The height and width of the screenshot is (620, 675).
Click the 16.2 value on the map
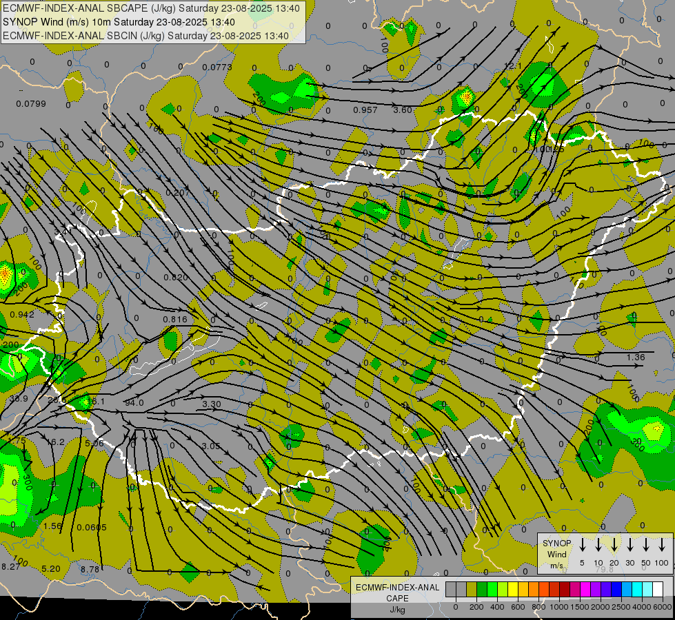(56, 442)
